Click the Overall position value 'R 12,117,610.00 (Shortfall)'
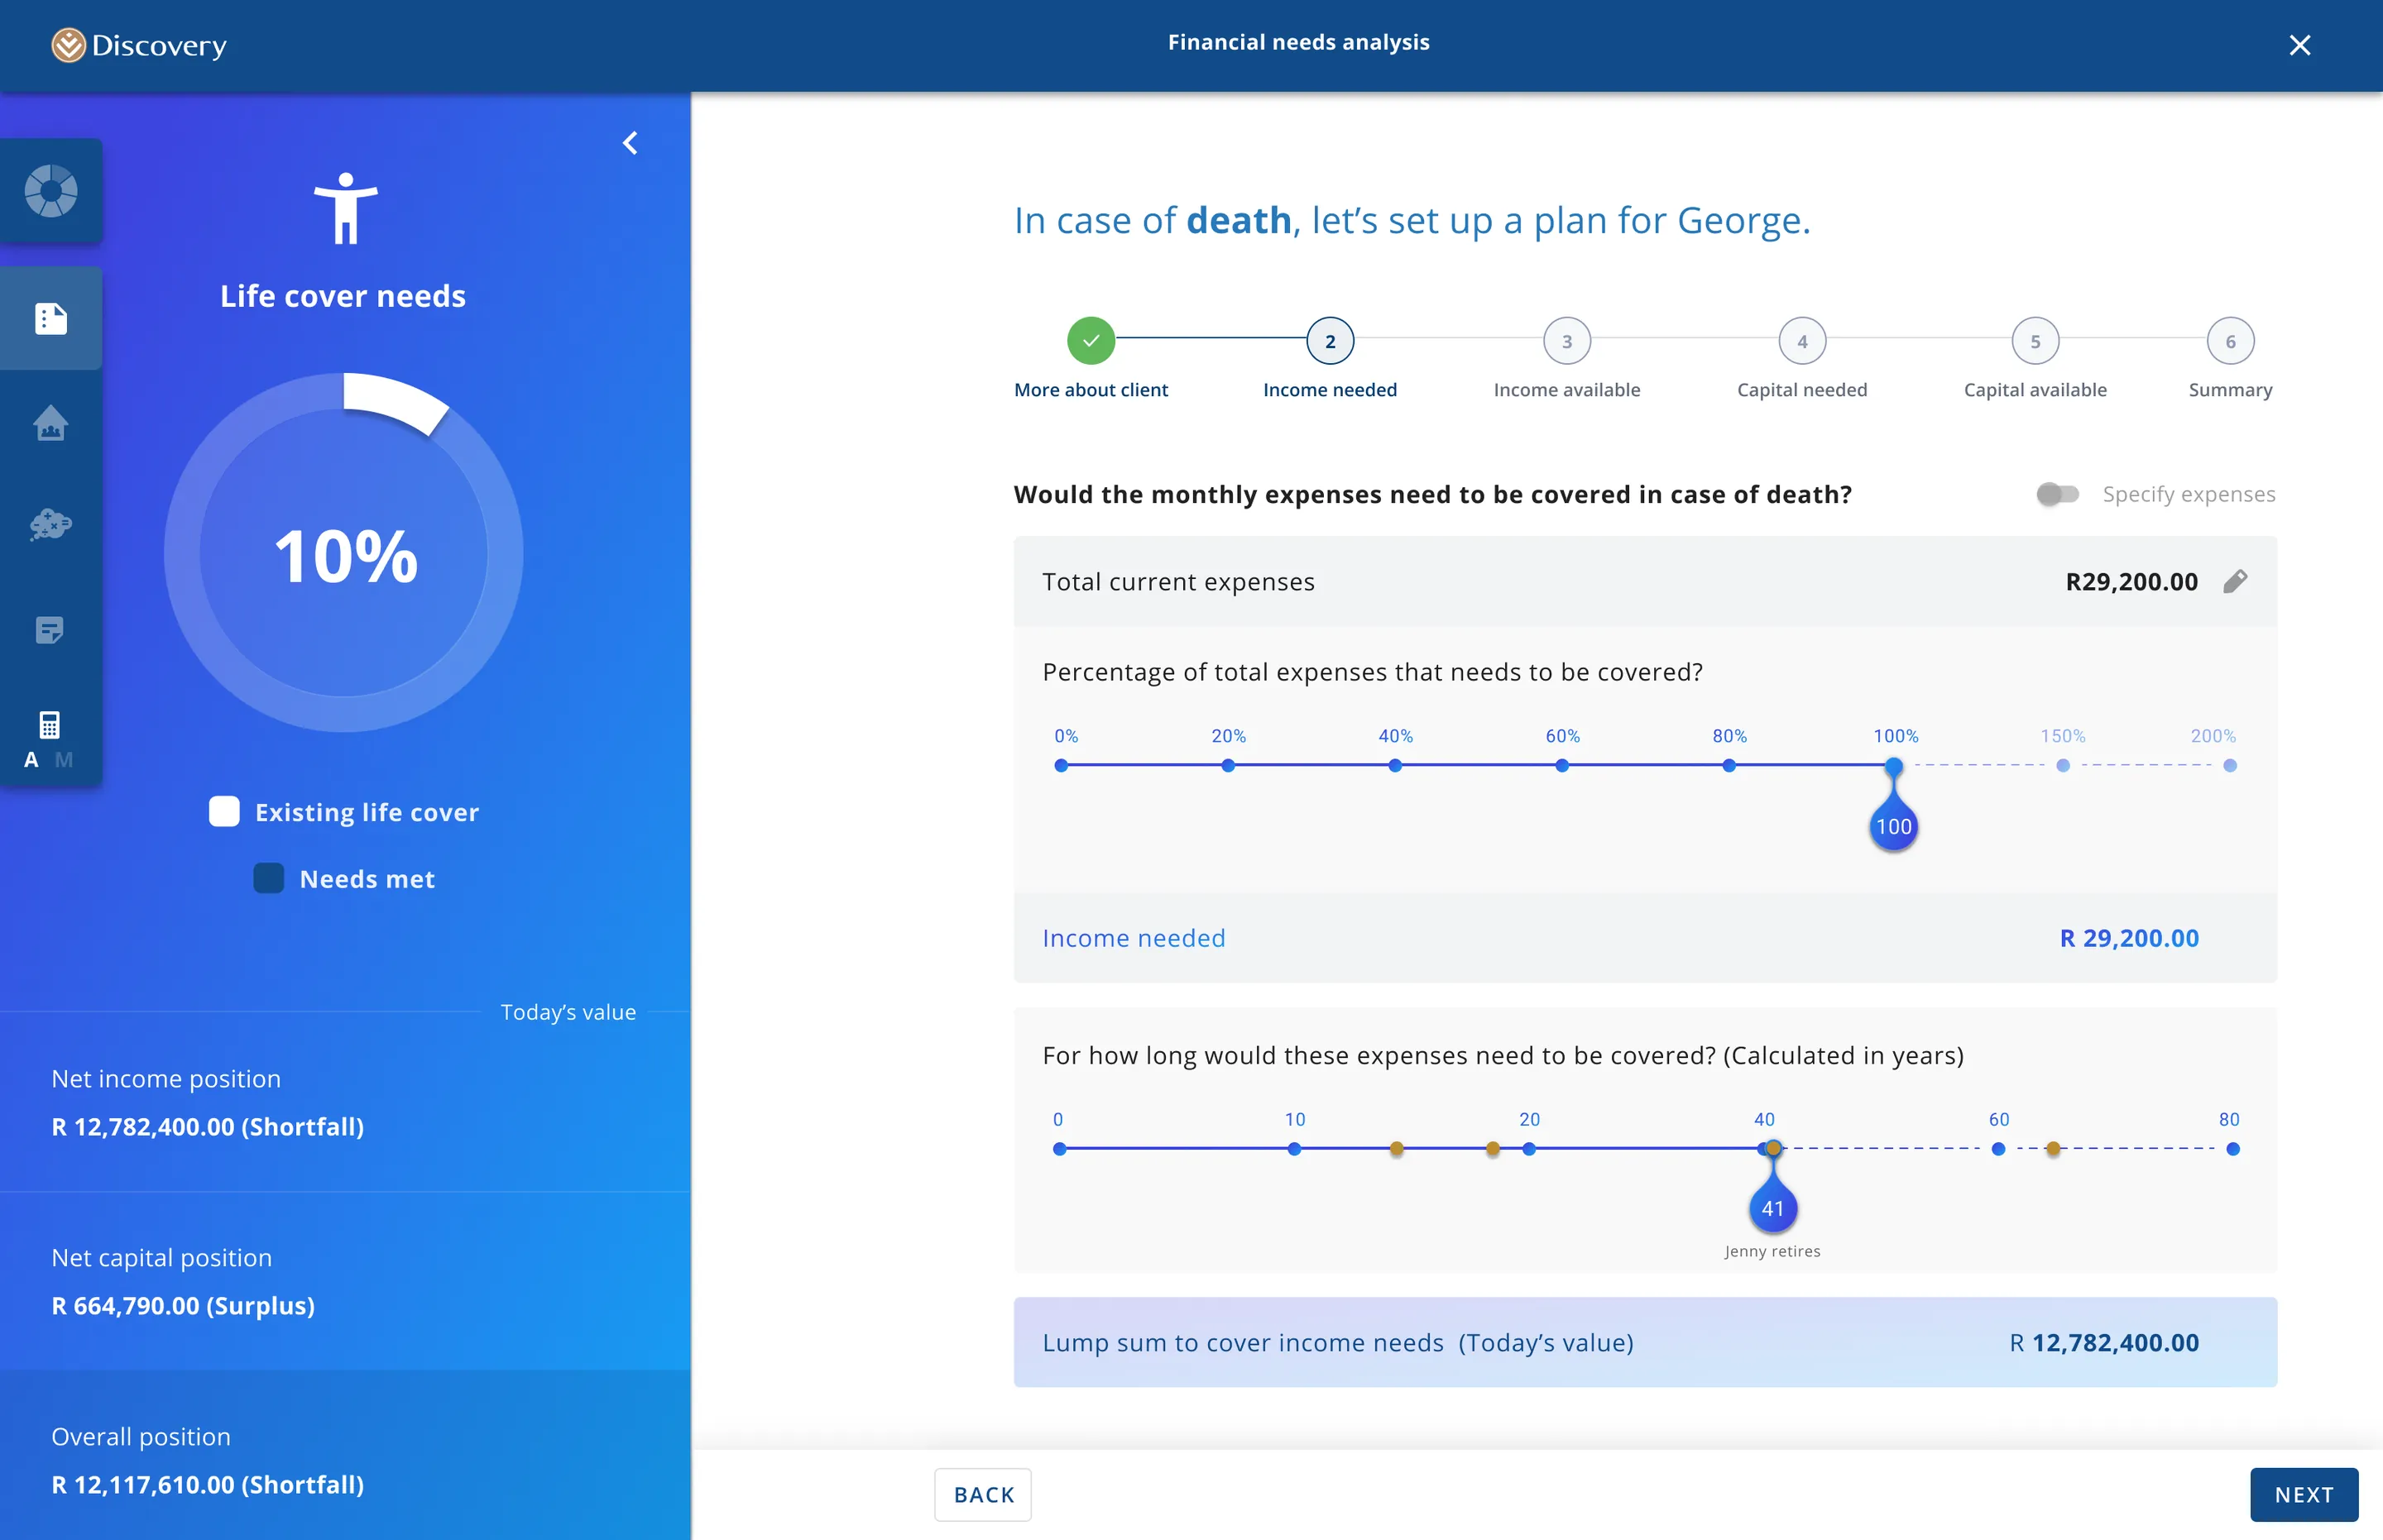The image size is (2383, 1540). click(x=208, y=1485)
